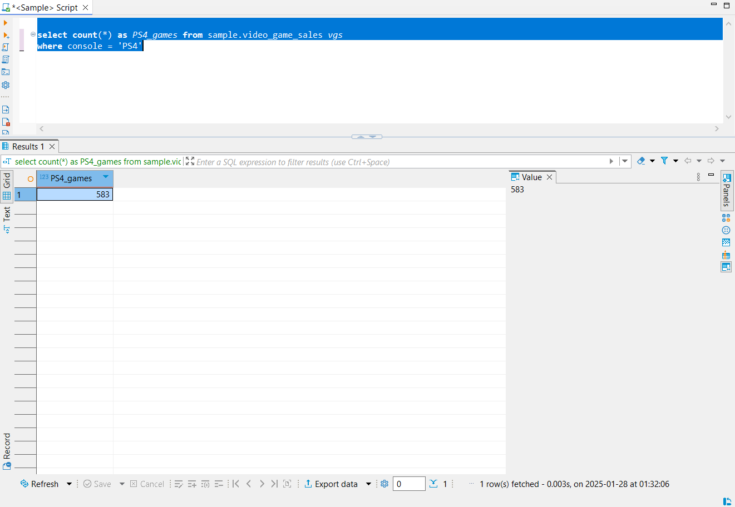The width and height of the screenshot is (735, 507).
Task: Click the add row icon
Action: (192, 484)
